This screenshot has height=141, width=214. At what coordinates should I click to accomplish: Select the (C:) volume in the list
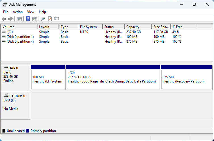[10, 32]
